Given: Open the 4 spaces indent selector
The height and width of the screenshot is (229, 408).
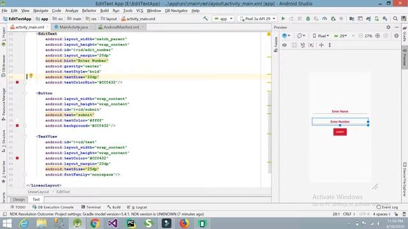Looking at the screenshot, I should click(382, 214).
